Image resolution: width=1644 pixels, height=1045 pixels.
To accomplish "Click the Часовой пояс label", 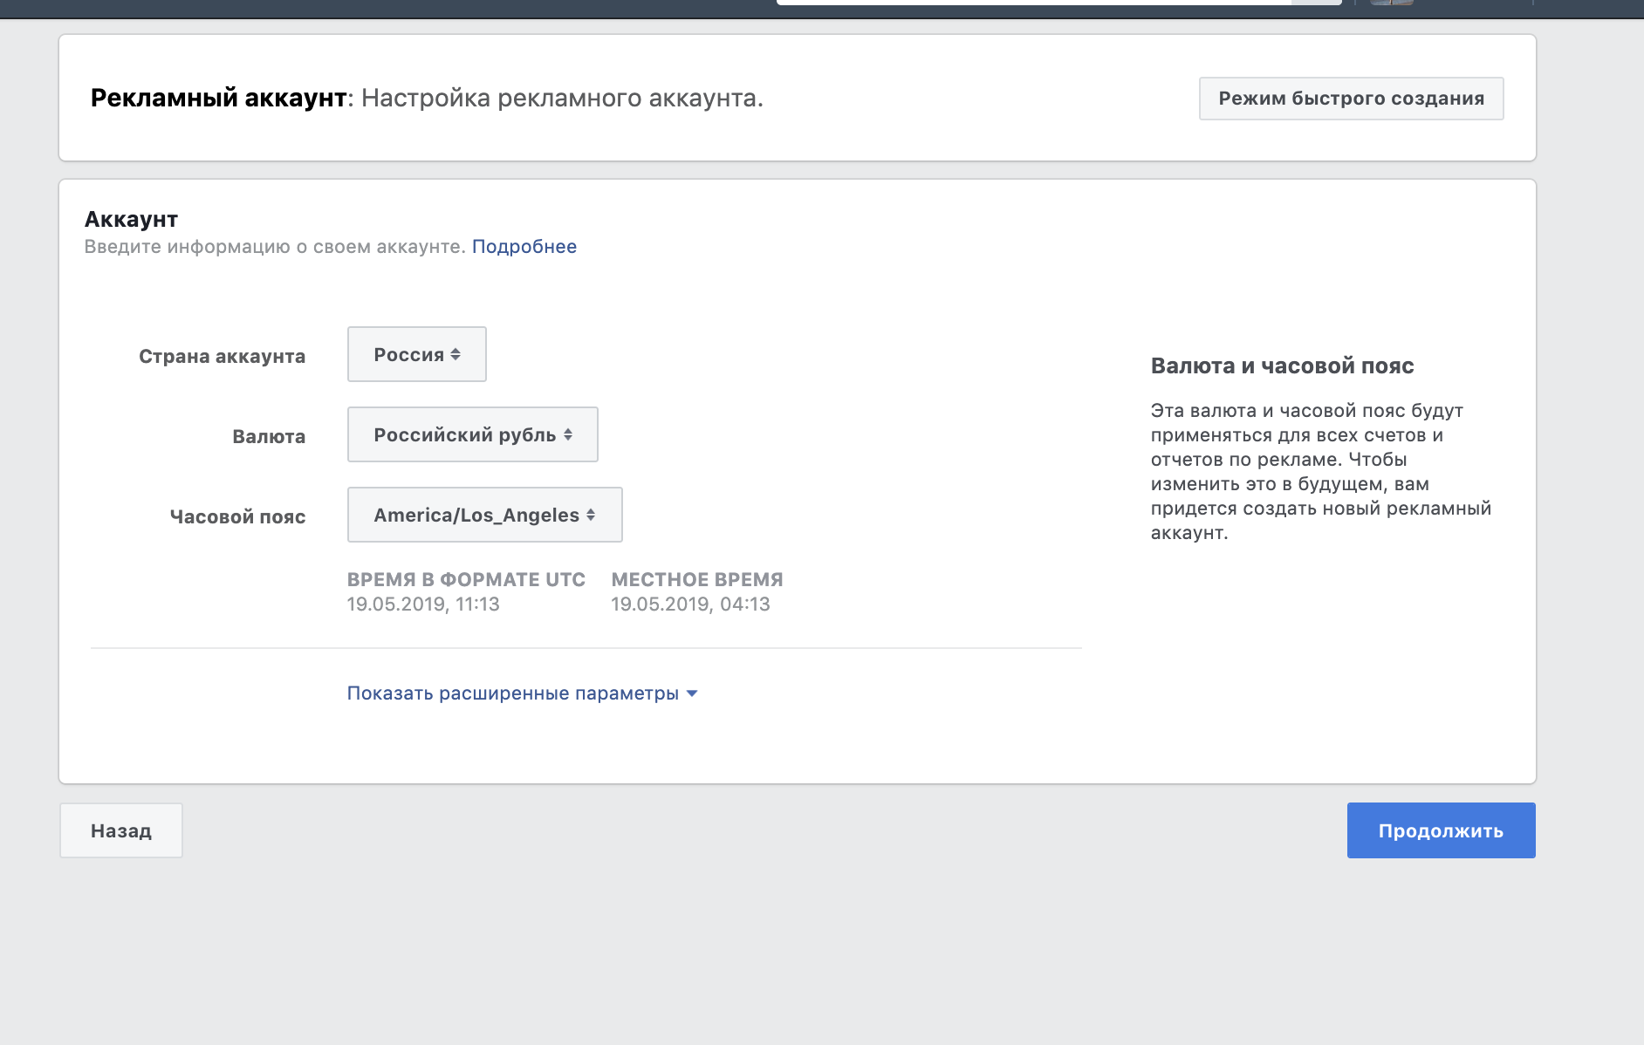I will click(238, 516).
